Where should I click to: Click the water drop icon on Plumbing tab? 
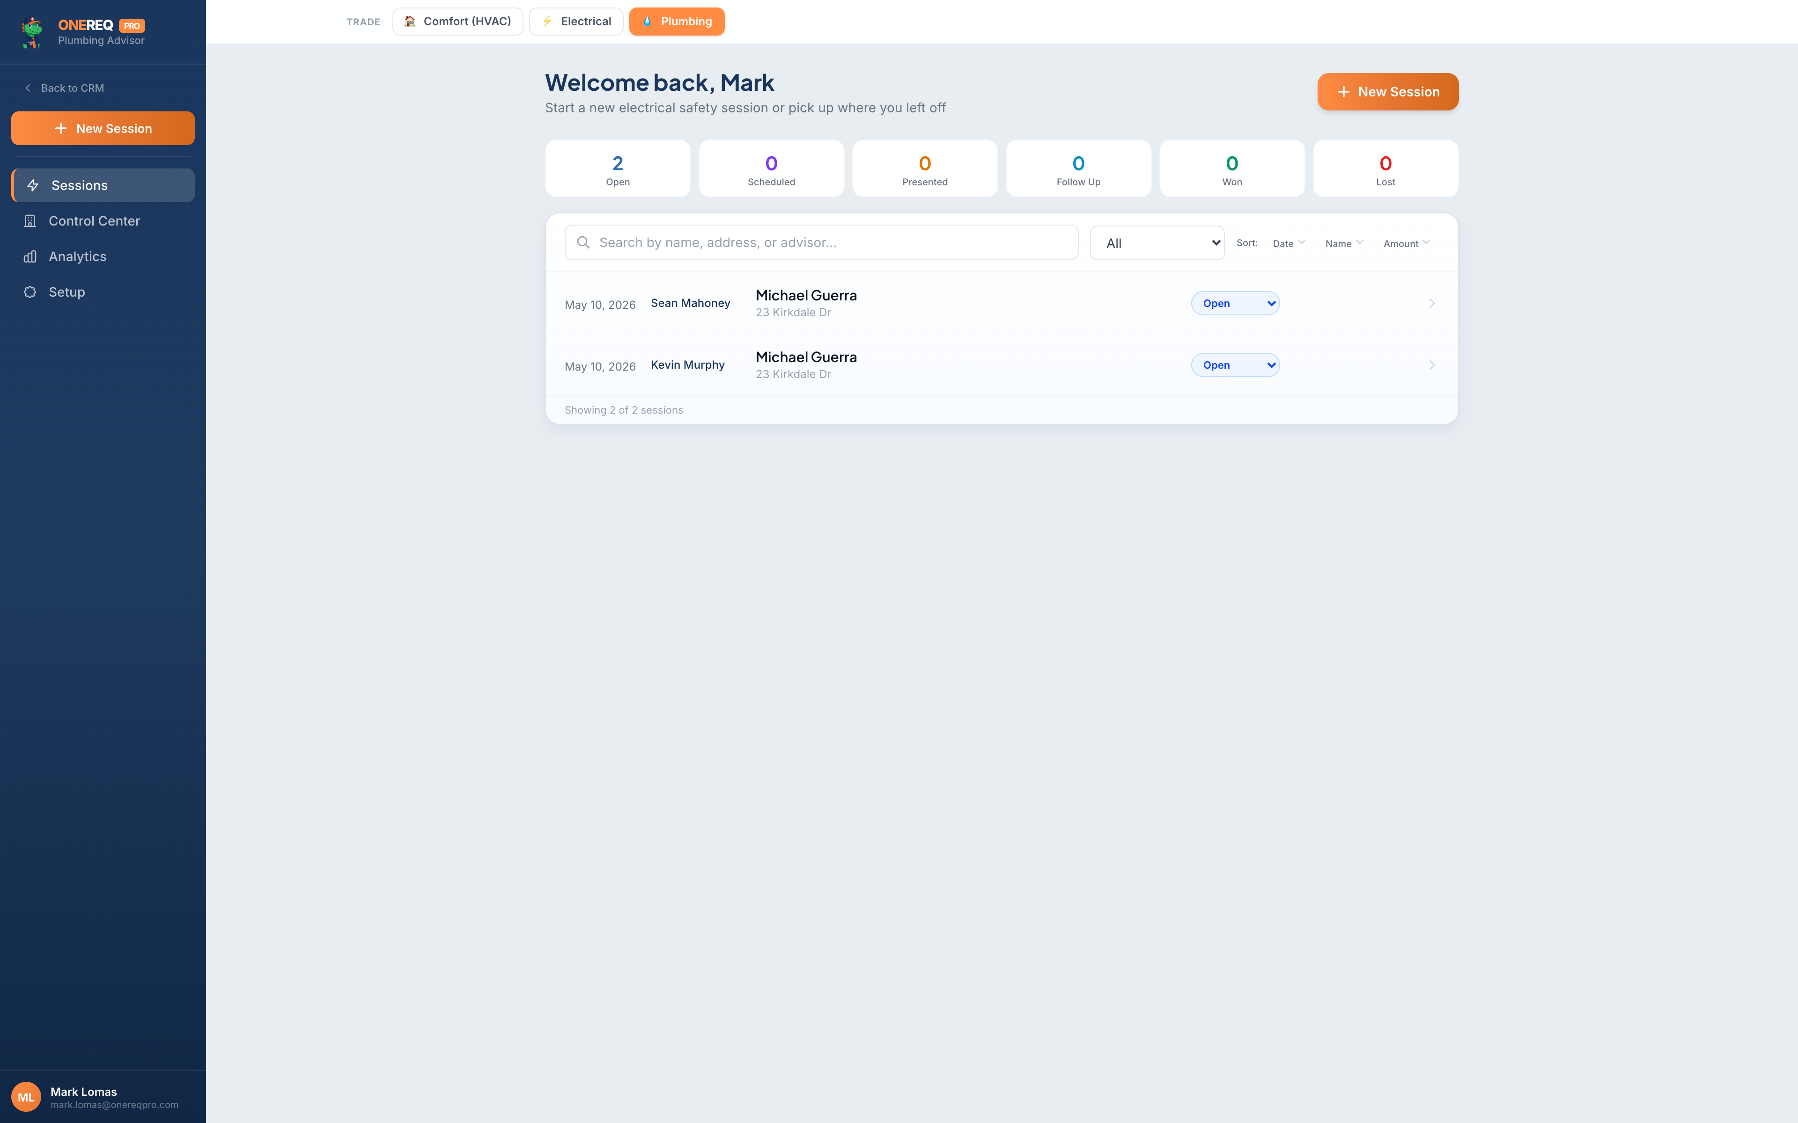[x=647, y=21]
